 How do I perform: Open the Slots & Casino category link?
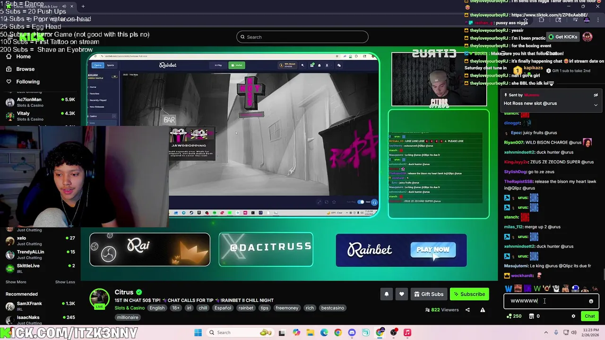click(130, 308)
